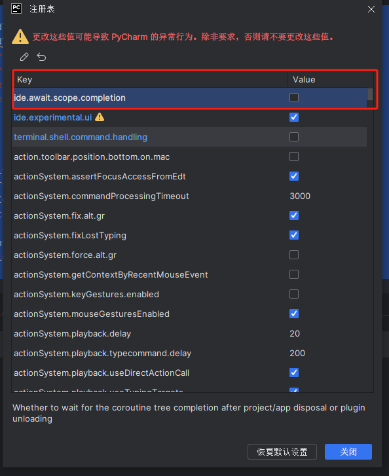Viewport: 389px width, 476px height.
Task: Click the yellow warning triangle beside ide.experimental.ui
Action: point(100,117)
